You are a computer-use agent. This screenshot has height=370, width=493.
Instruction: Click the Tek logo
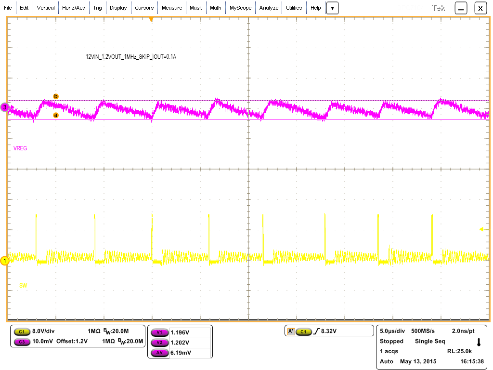(440, 8)
